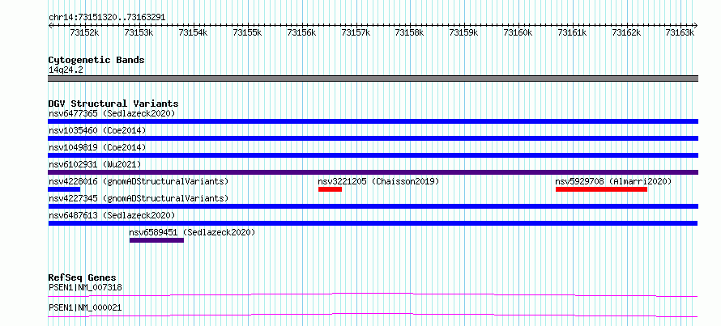Viewport: 721px width, 326px height.
Task: Open the nsv6487613 (Sedlazeck2020) label
Action: coord(112,215)
